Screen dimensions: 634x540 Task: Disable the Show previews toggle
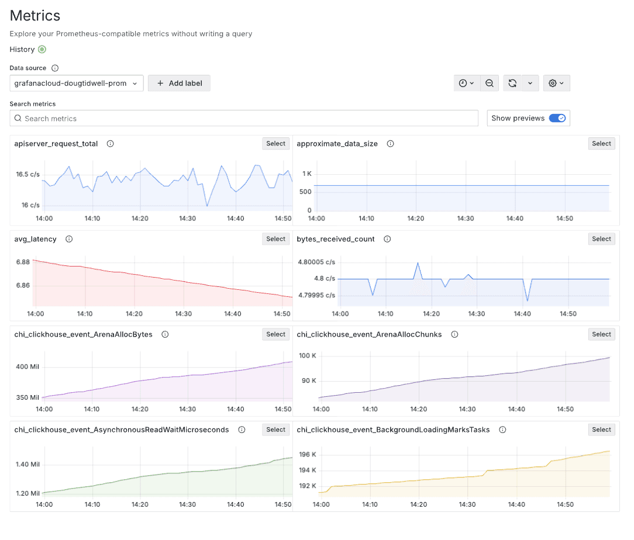(x=558, y=118)
